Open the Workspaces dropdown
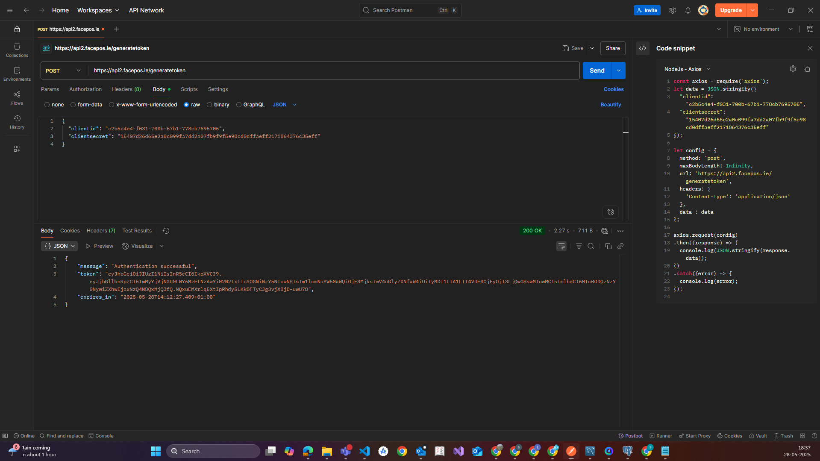Screen dimensions: 820x461 tap(98, 10)
